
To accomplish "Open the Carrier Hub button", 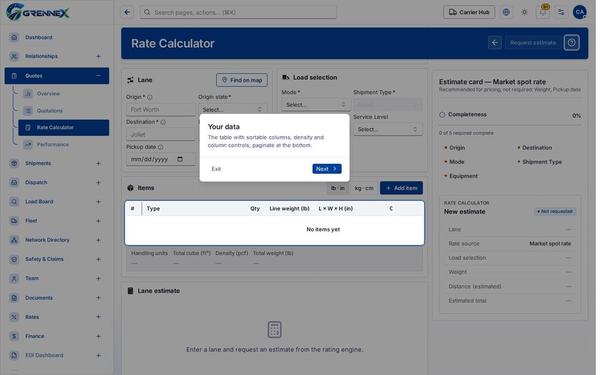I will [x=469, y=12].
